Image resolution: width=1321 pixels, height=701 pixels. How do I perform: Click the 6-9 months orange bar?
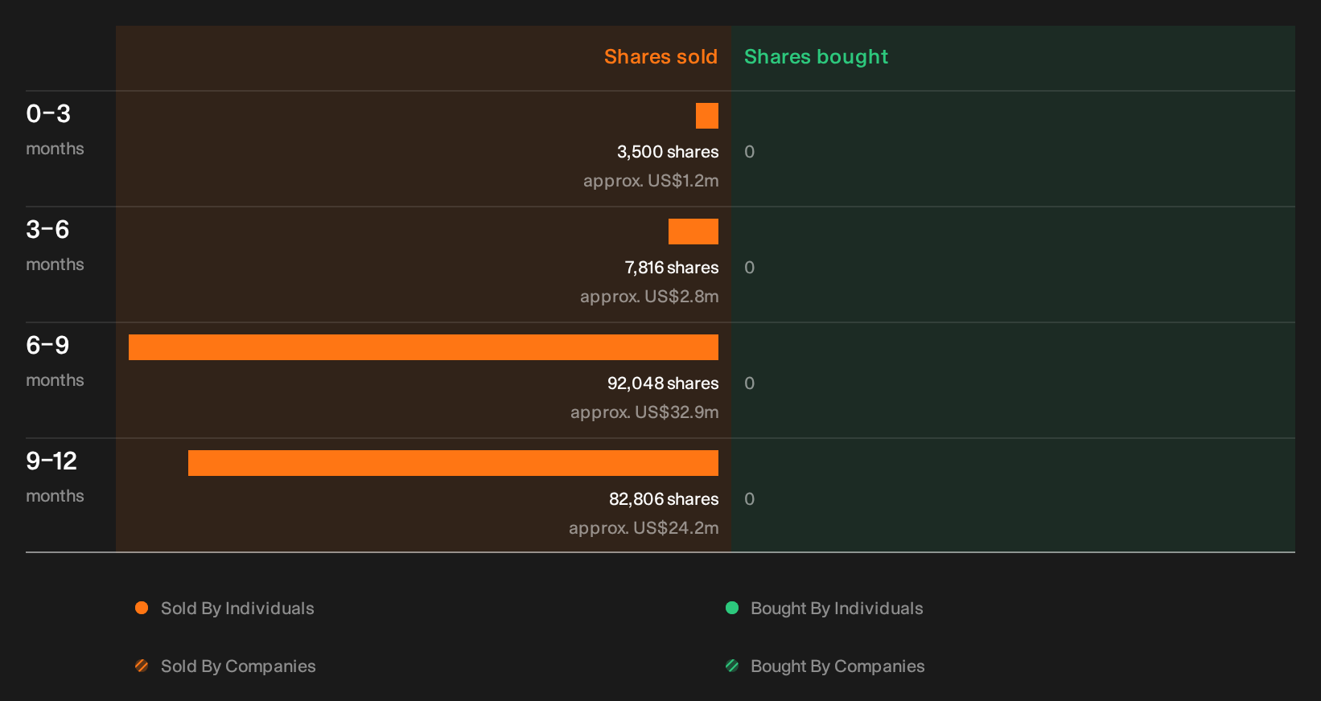(423, 347)
